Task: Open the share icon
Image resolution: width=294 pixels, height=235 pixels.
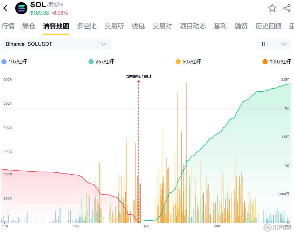Action: pos(287,8)
